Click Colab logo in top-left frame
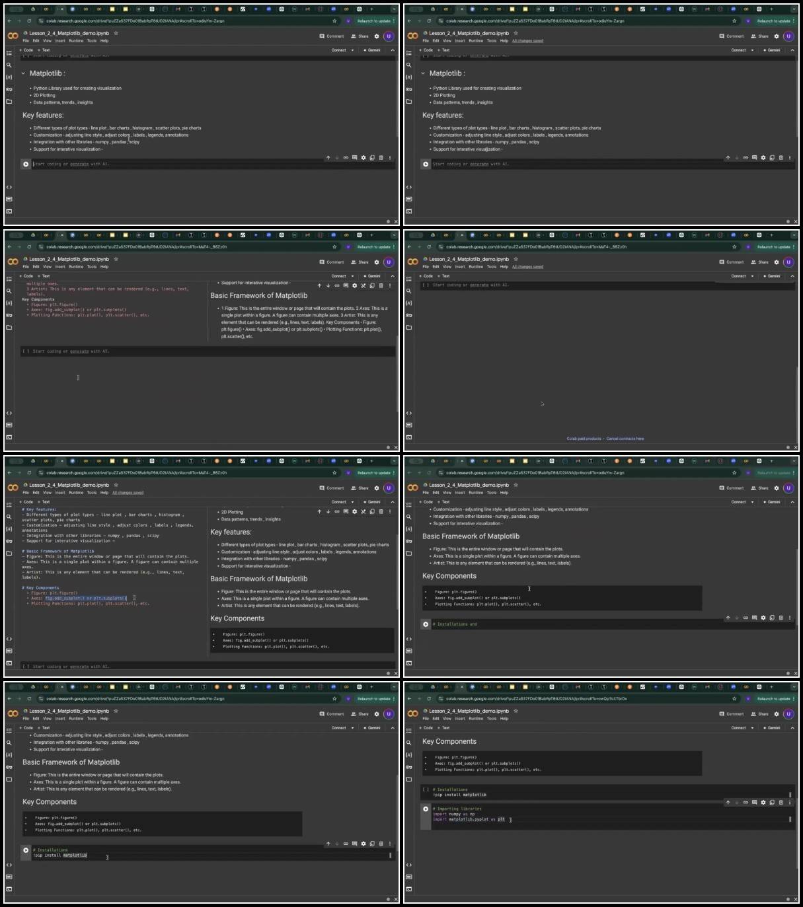This screenshot has width=803, height=907. [13, 36]
